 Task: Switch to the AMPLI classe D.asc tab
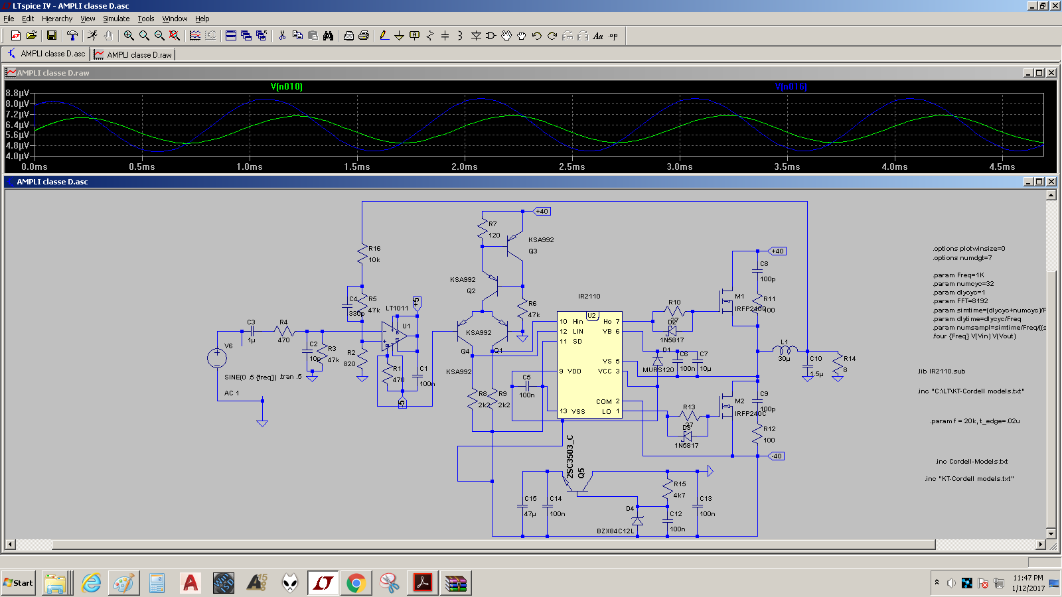[46, 54]
